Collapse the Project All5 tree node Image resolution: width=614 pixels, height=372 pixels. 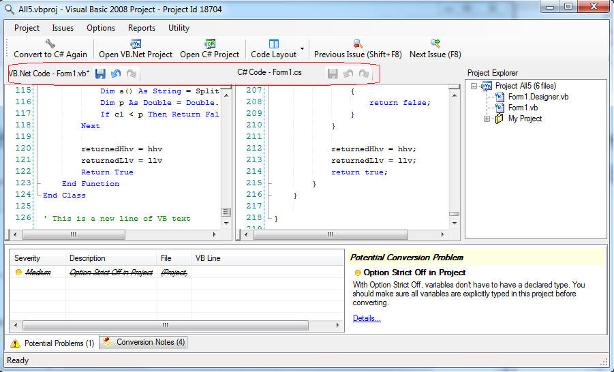474,86
